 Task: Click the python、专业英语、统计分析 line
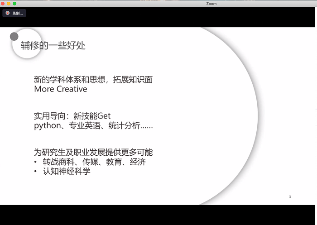93,125
